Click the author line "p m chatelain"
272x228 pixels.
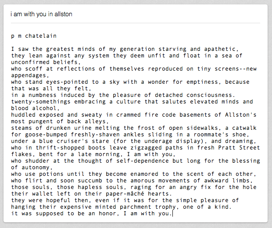coord(34,36)
